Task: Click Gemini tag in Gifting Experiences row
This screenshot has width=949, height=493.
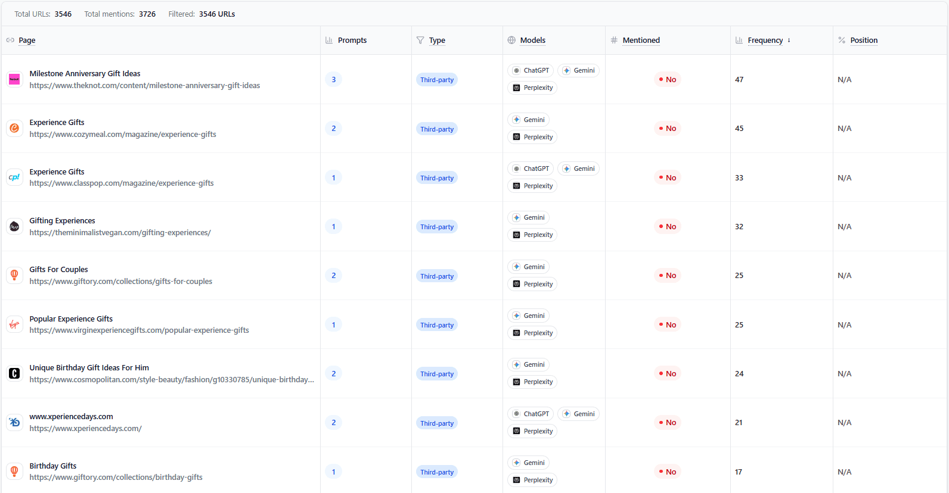Action: coord(528,217)
